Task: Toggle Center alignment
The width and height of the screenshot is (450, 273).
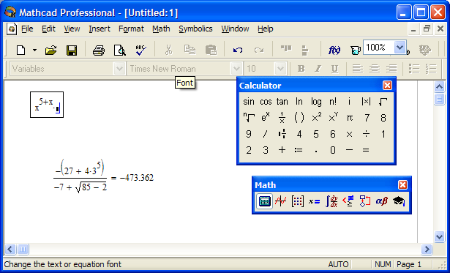Action: pyautogui.click(x=375, y=69)
